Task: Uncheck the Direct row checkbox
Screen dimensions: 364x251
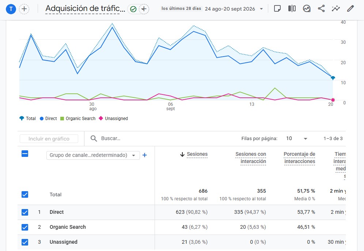Action: (x=25, y=212)
